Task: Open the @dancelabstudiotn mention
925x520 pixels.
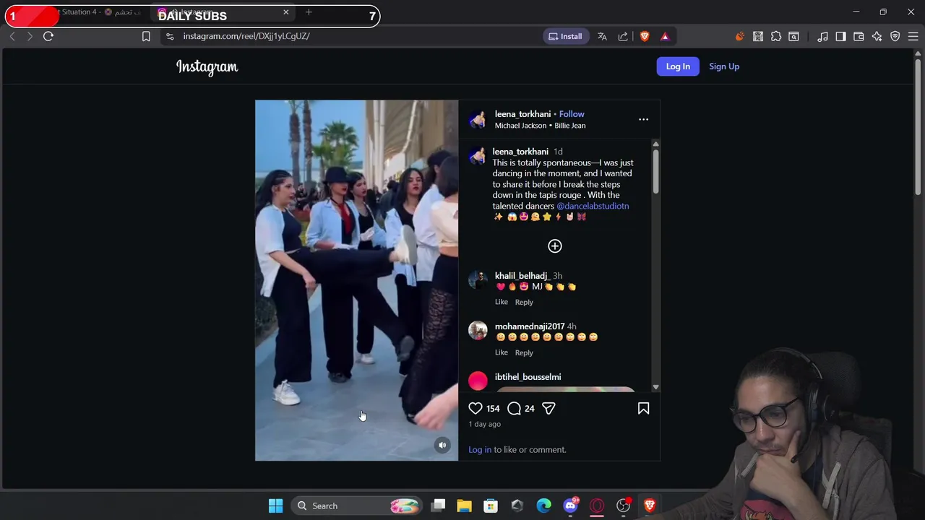Action: (x=593, y=206)
